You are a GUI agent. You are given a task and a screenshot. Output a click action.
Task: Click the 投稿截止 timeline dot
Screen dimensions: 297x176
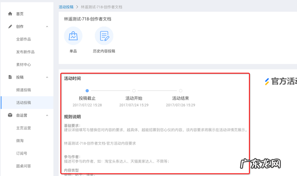pos(87,91)
